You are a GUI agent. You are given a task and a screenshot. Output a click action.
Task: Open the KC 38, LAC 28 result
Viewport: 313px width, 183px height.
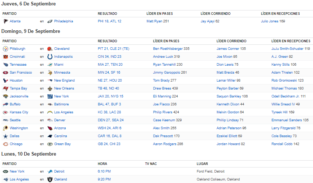click(109, 112)
